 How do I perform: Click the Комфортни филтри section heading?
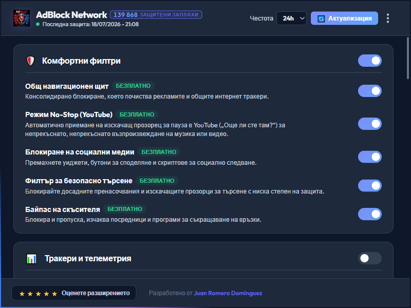pos(81,61)
